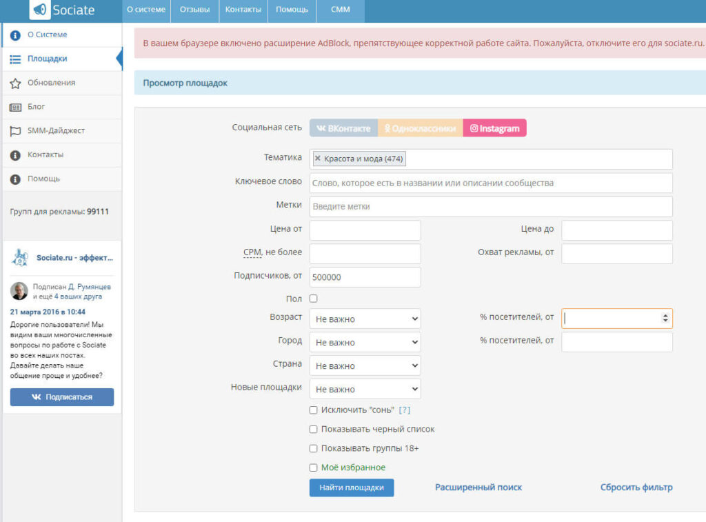Open the Новые площадки dropdown
Image resolution: width=706 pixels, height=522 pixels.
coord(365,390)
